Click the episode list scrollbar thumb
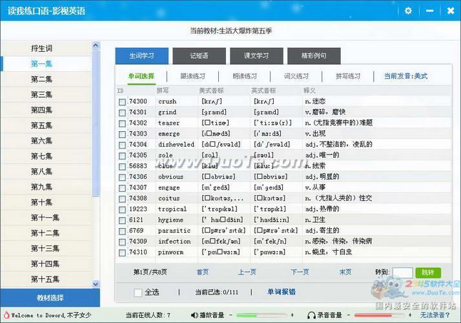Screen dimensions: 461x323 tap(96, 123)
